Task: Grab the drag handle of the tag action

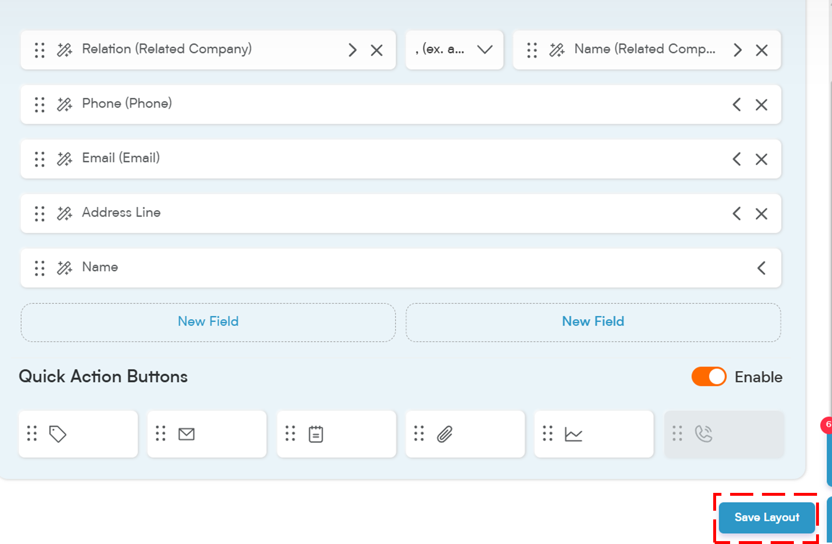Action: click(x=32, y=434)
